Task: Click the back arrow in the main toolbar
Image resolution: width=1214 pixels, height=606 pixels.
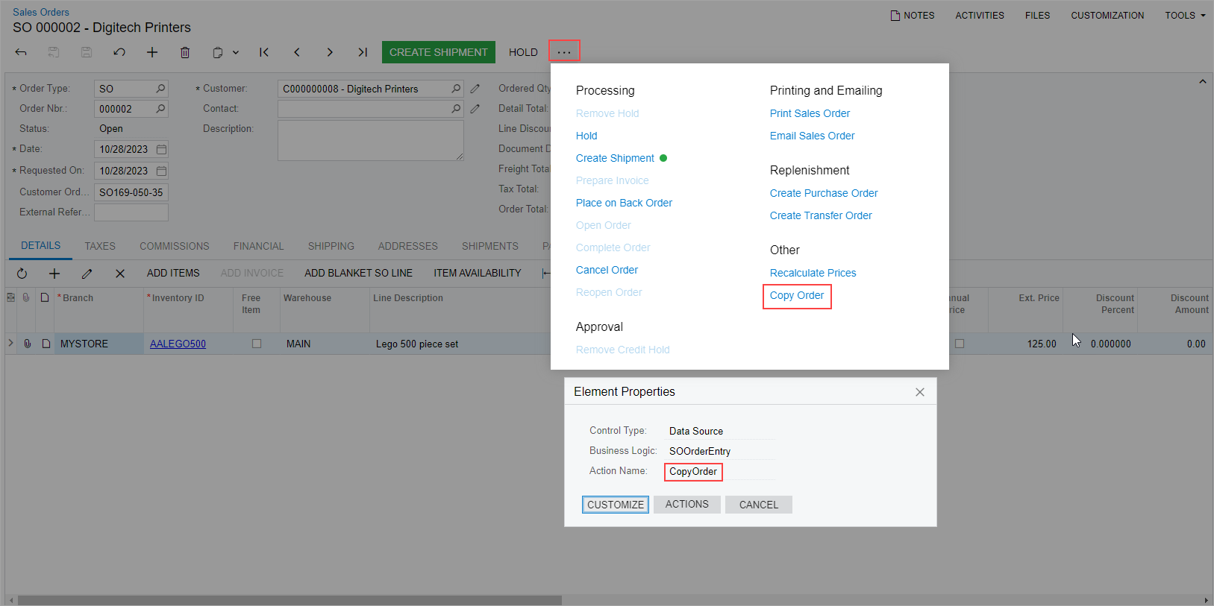Action: [x=21, y=52]
